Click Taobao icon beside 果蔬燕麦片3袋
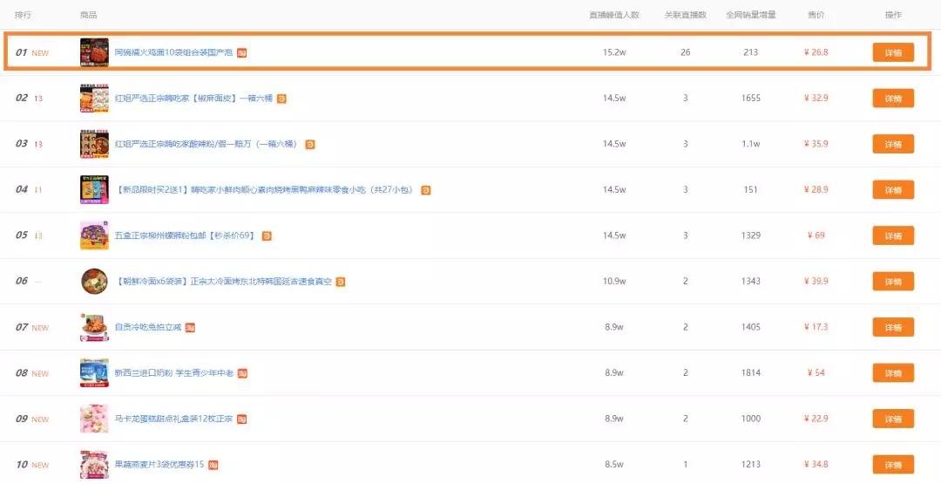 pyautogui.click(x=213, y=465)
